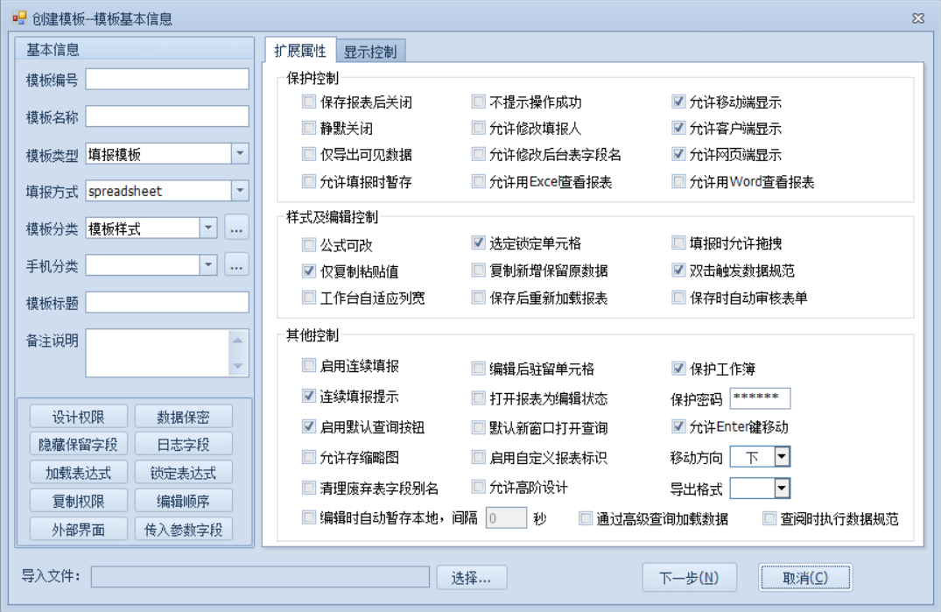Tick the 公式可改 checkbox

(x=308, y=245)
